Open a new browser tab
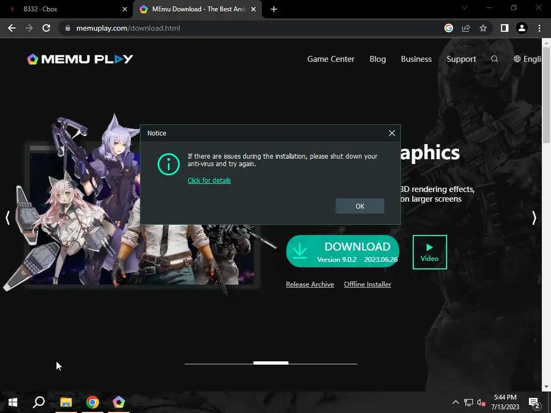This screenshot has width=551, height=413. (x=274, y=9)
